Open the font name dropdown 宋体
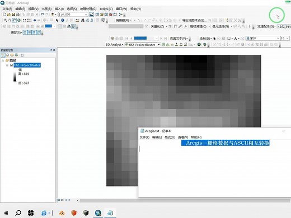 pos(278,38)
